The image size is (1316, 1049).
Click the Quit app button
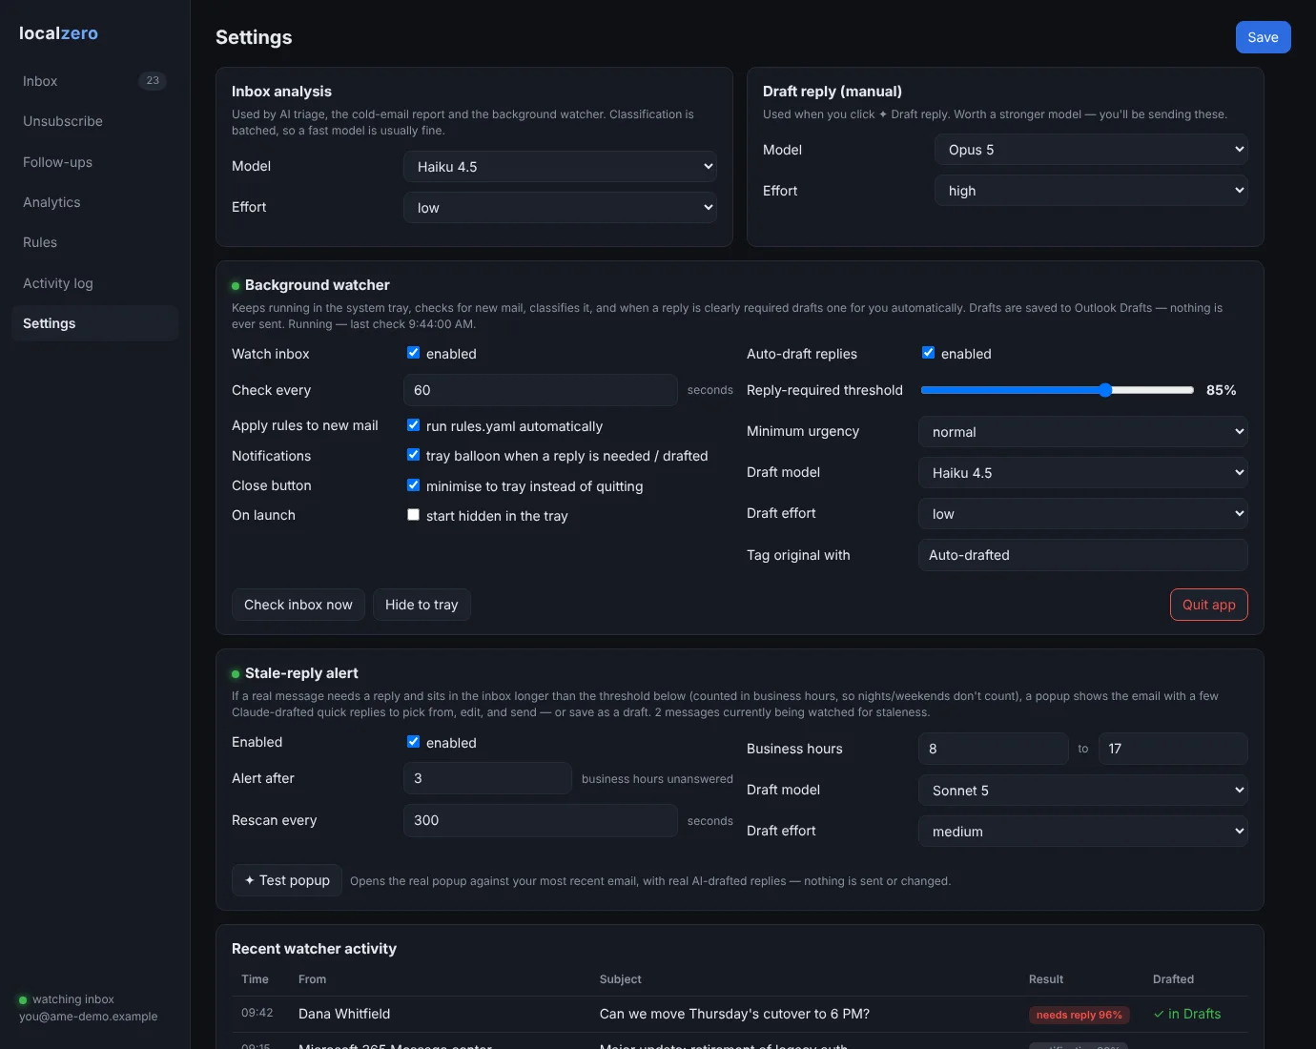(x=1209, y=605)
